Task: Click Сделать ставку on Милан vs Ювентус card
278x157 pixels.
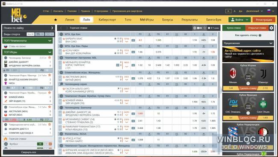Action: coord(248,88)
